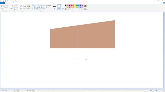The image size is (165, 92).
Task: Pick the purple color swatch
Action: click(82, 5)
